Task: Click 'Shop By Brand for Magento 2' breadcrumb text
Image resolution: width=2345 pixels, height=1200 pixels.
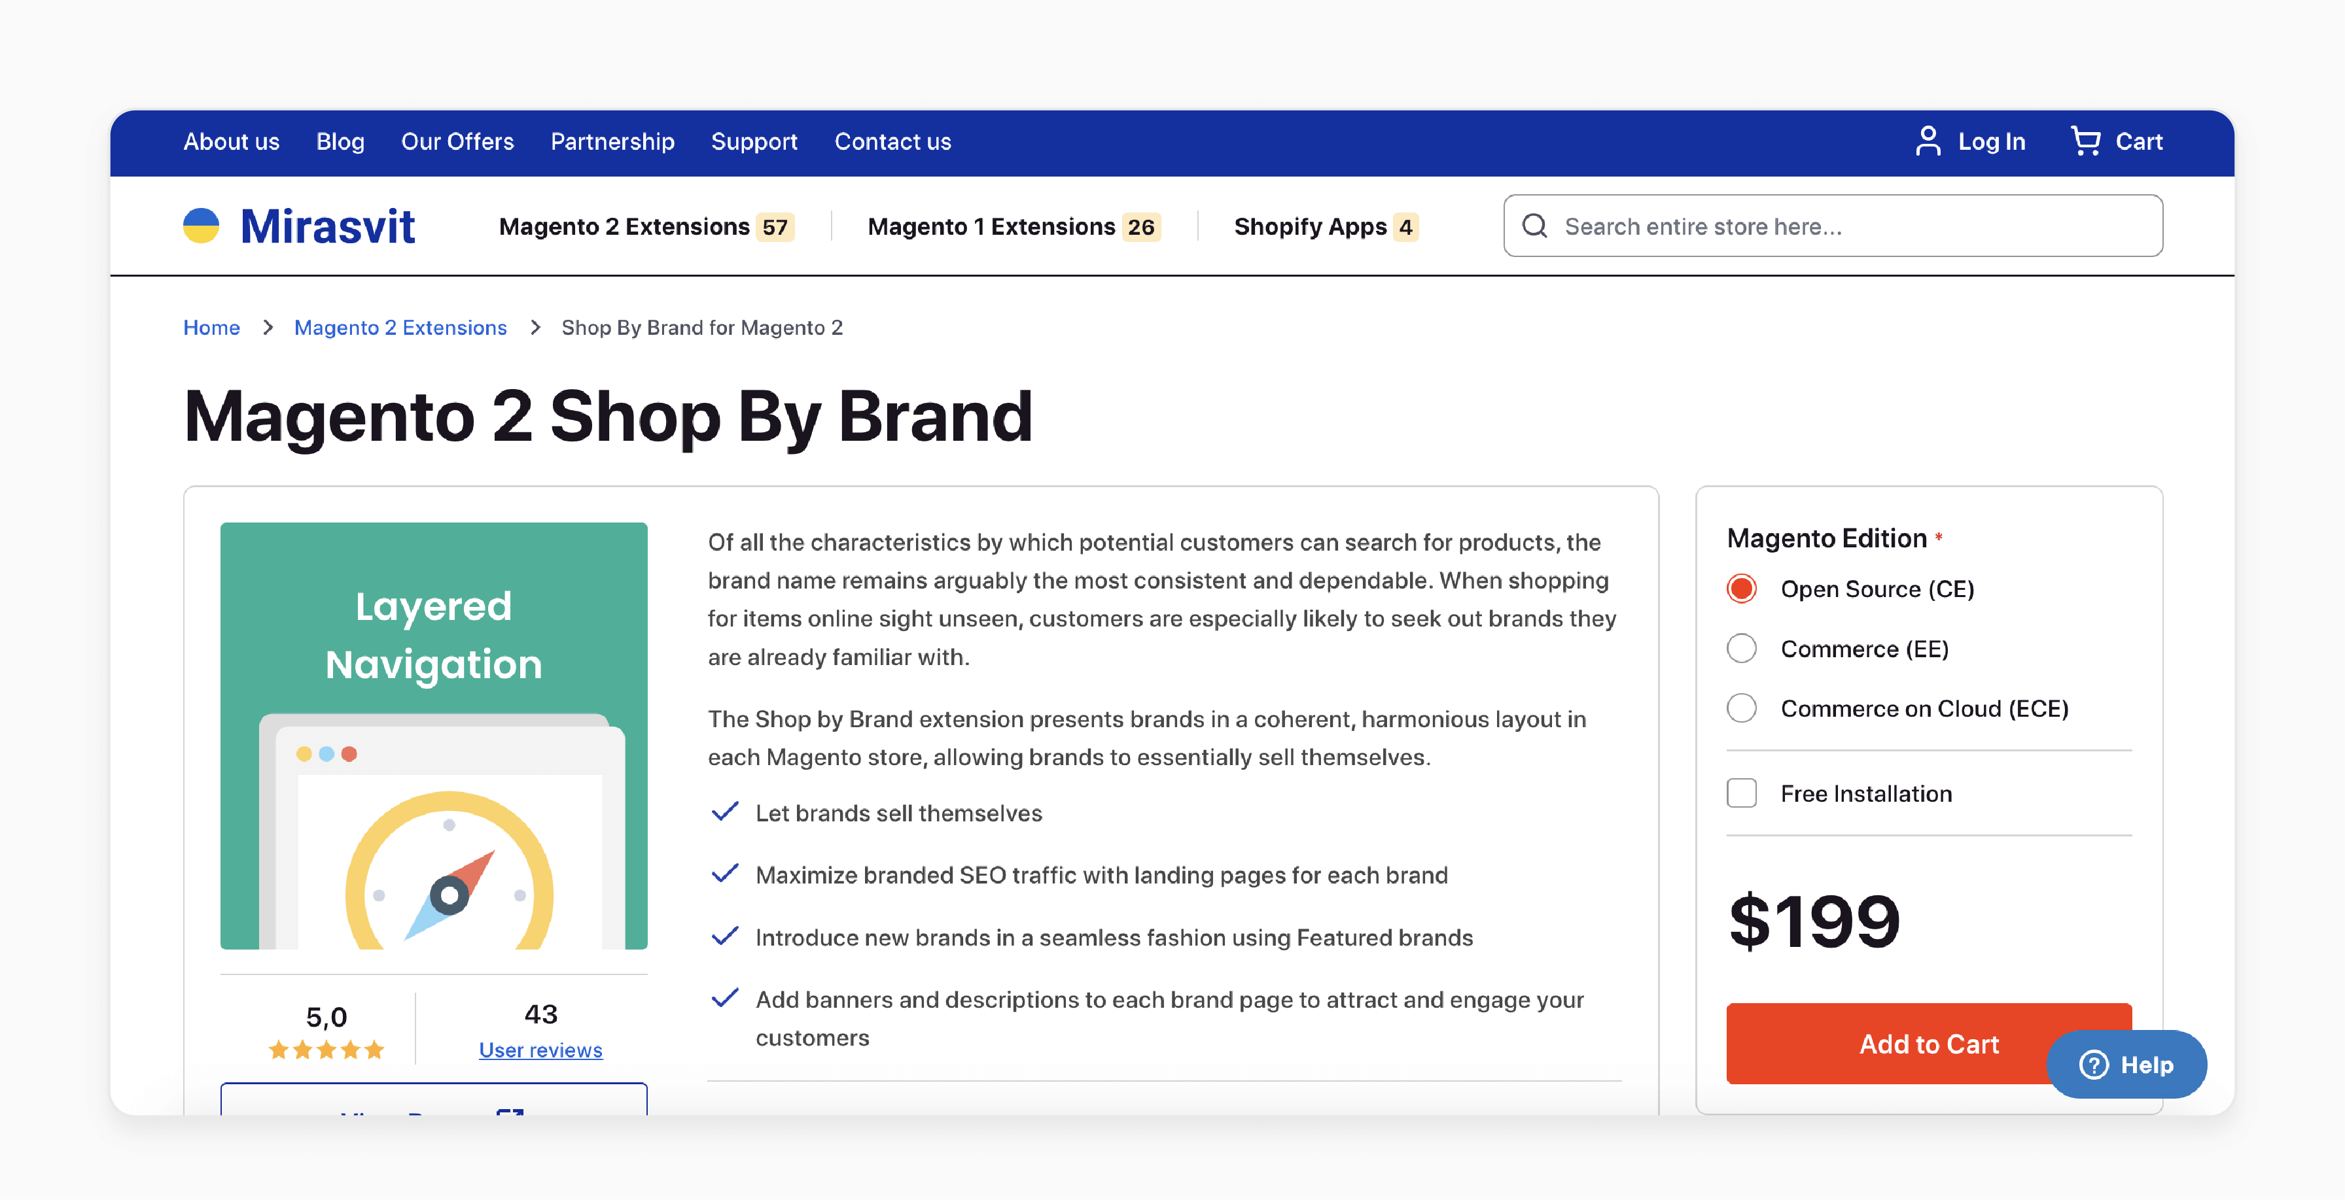Action: [702, 328]
